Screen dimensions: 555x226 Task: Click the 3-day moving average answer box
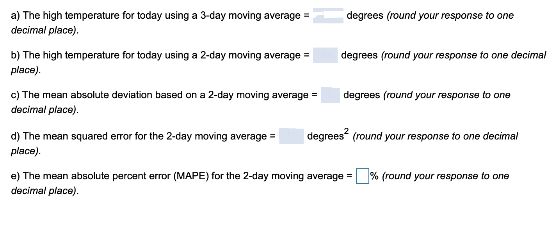click(328, 16)
